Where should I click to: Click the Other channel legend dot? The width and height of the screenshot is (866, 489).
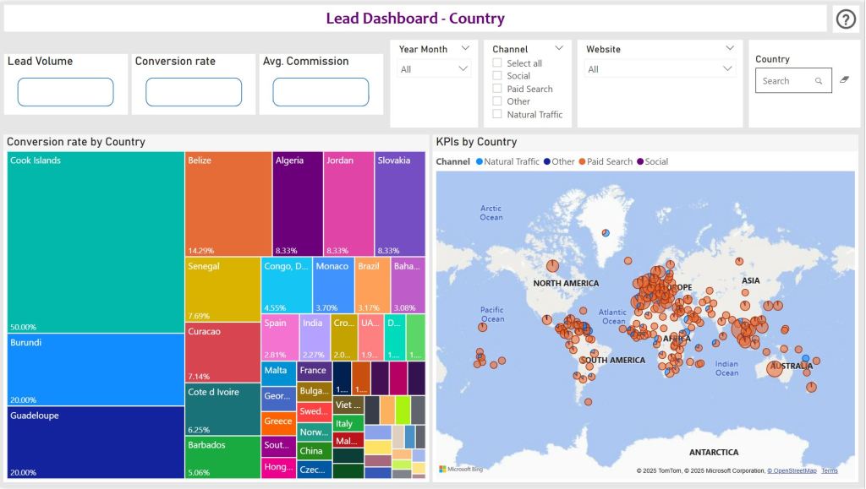coord(547,161)
